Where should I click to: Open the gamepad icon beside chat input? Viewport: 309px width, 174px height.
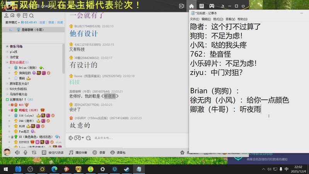pos(78,138)
